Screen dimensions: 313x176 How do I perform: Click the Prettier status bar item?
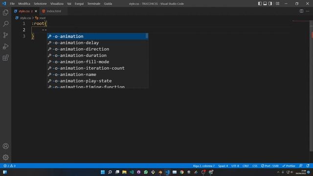point(289,166)
